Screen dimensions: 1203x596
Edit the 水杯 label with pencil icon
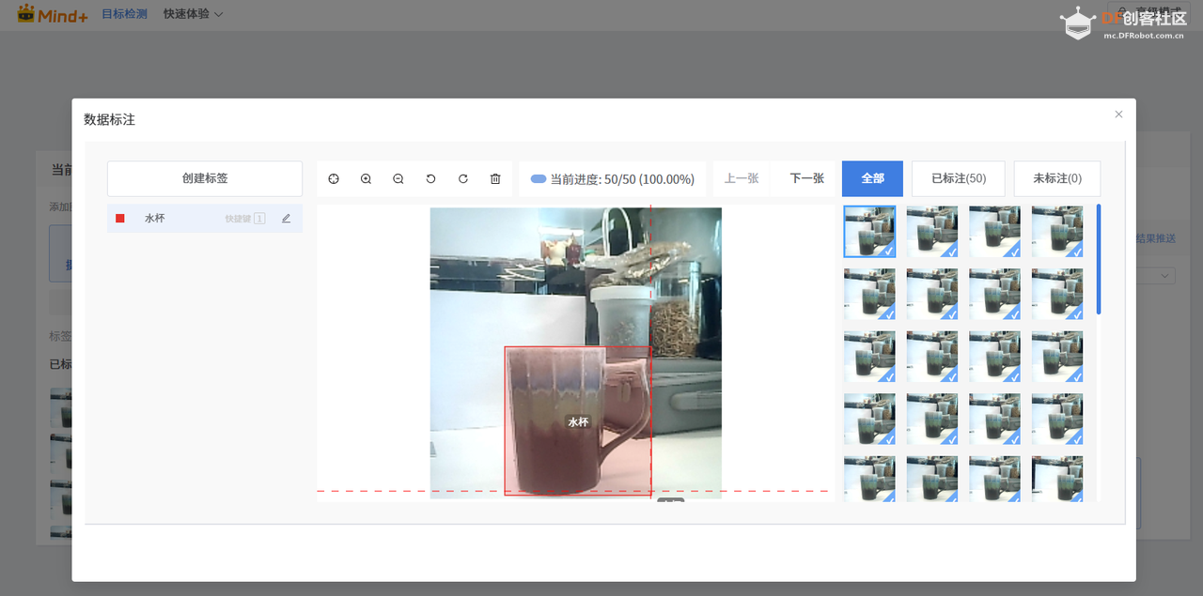click(286, 219)
